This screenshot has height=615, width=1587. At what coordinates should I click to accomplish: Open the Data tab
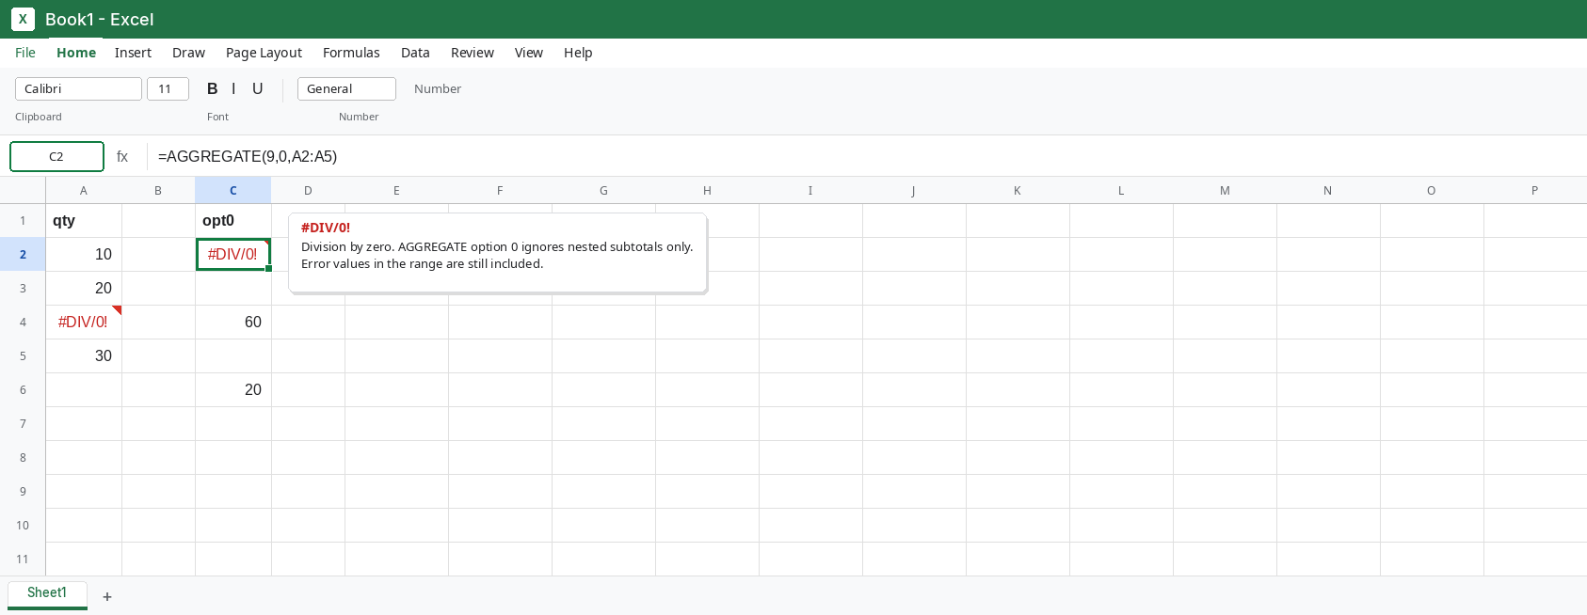coord(415,53)
